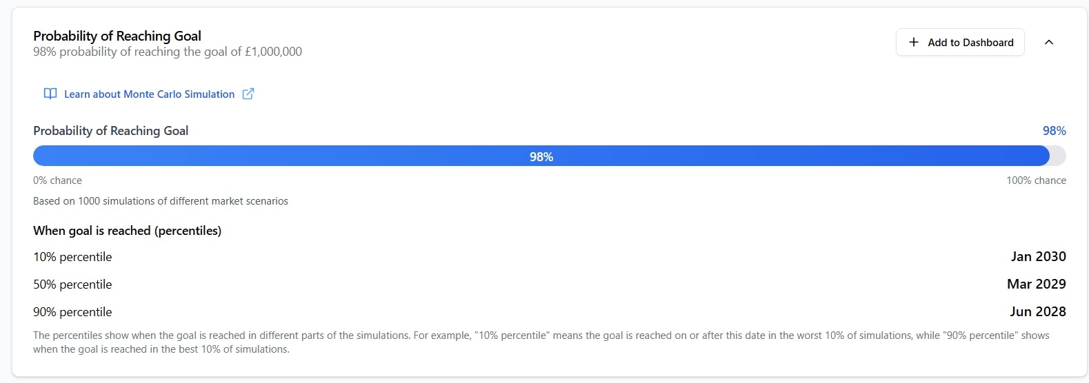Click the open book icon beside Learn link
Image resolution: width=1089 pixels, height=383 pixels.
tap(50, 94)
